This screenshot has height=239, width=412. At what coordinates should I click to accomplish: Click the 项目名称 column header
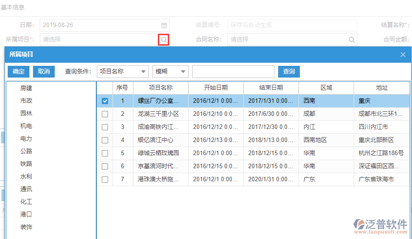(161, 88)
